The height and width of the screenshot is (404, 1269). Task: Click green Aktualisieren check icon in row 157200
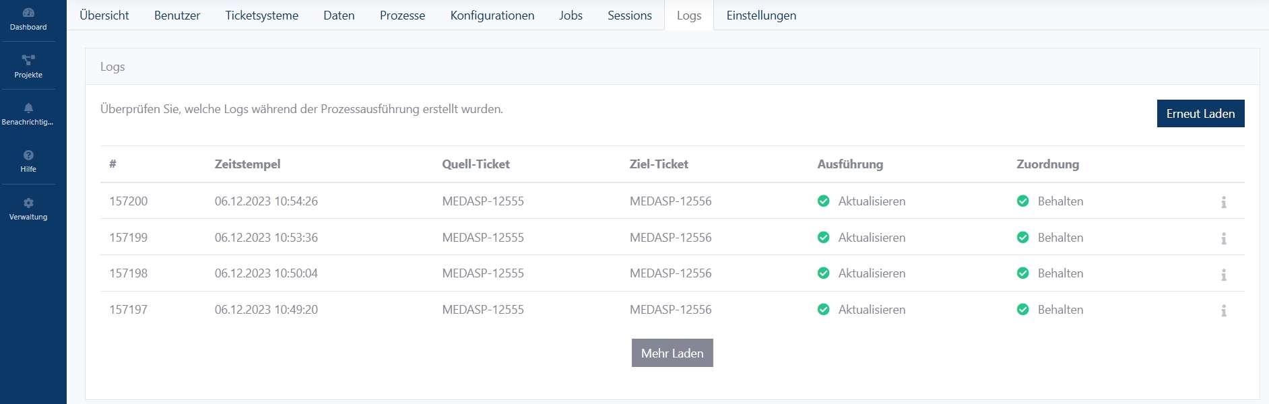click(823, 201)
